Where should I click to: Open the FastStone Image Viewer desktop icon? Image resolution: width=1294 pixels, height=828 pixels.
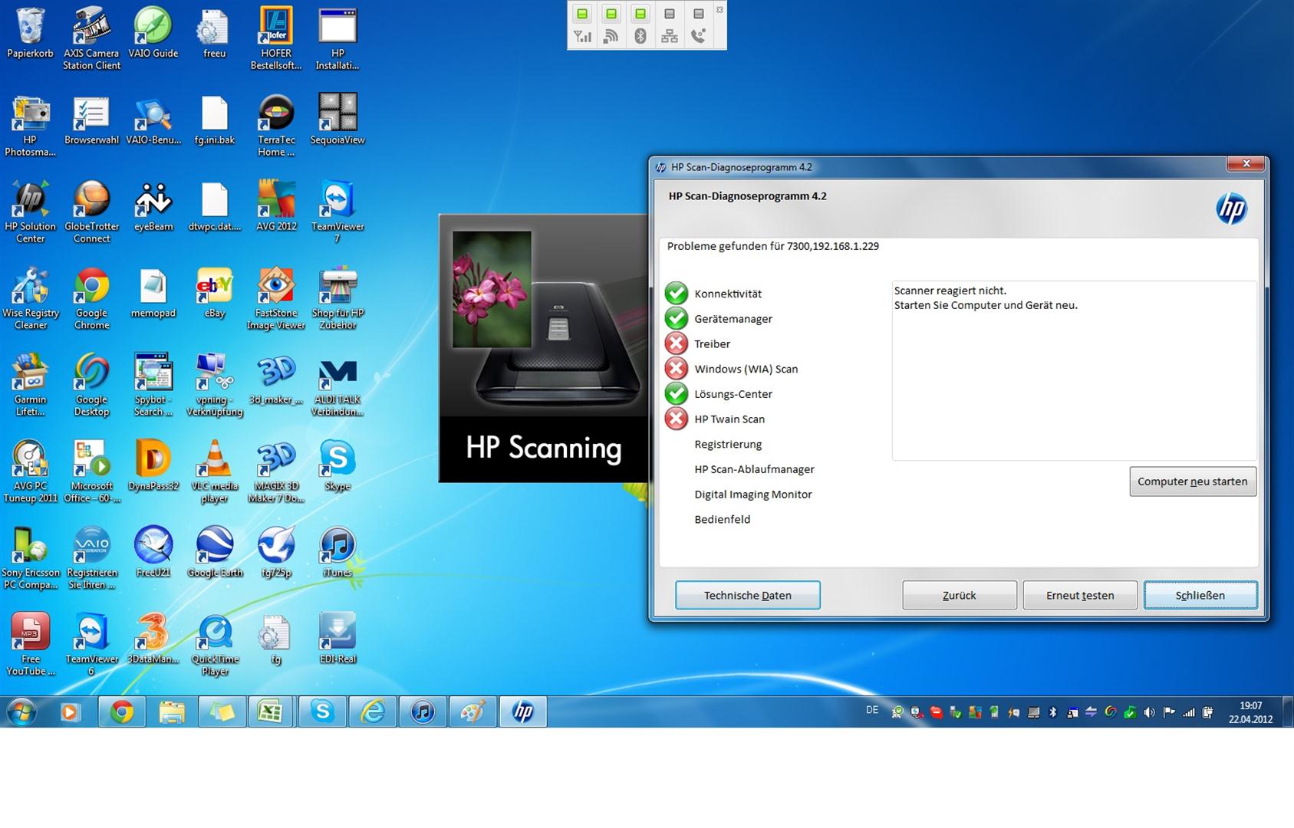tap(276, 288)
